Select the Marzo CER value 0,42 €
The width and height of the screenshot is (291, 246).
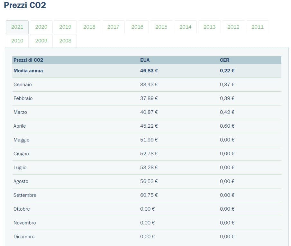click(x=227, y=112)
